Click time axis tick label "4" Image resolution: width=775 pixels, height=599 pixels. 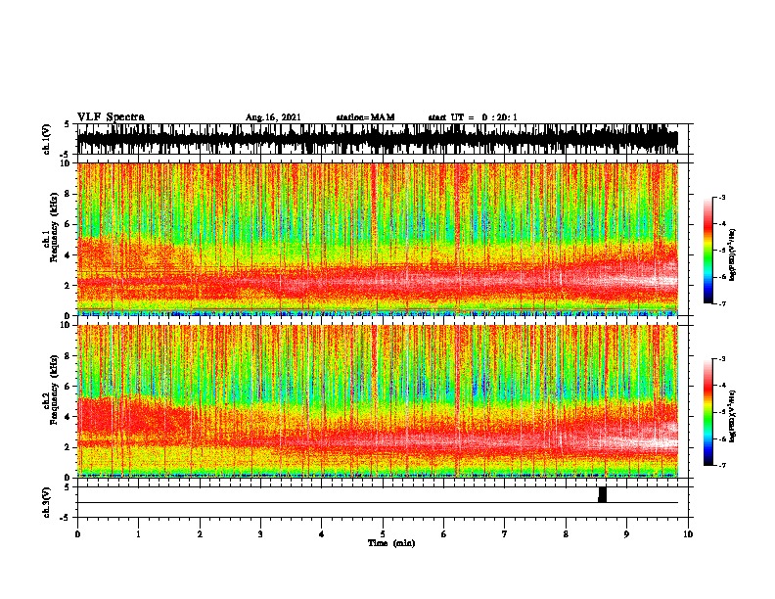coord(322,533)
